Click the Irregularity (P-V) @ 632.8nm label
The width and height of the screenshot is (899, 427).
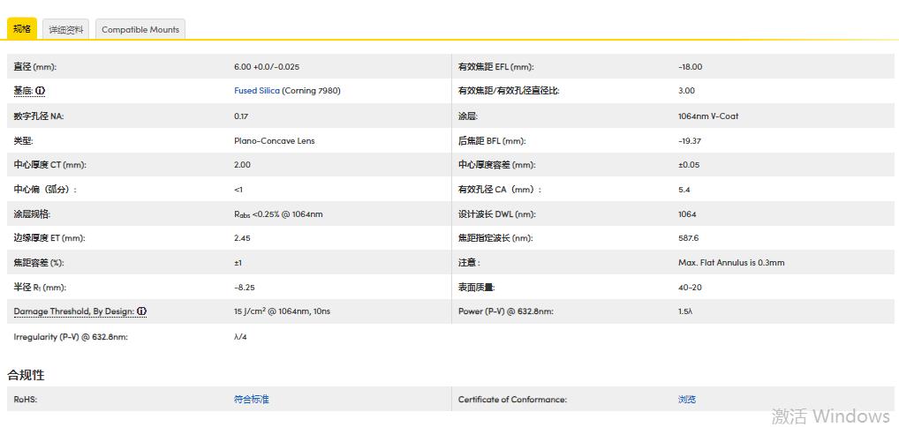click(x=71, y=336)
